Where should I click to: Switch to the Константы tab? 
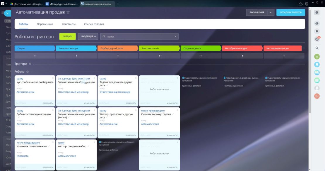pyautogui.click(x=69, y=24)
